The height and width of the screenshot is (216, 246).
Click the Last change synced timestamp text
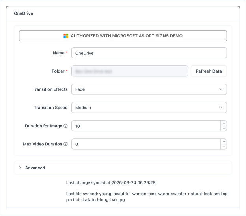point(111,182)
